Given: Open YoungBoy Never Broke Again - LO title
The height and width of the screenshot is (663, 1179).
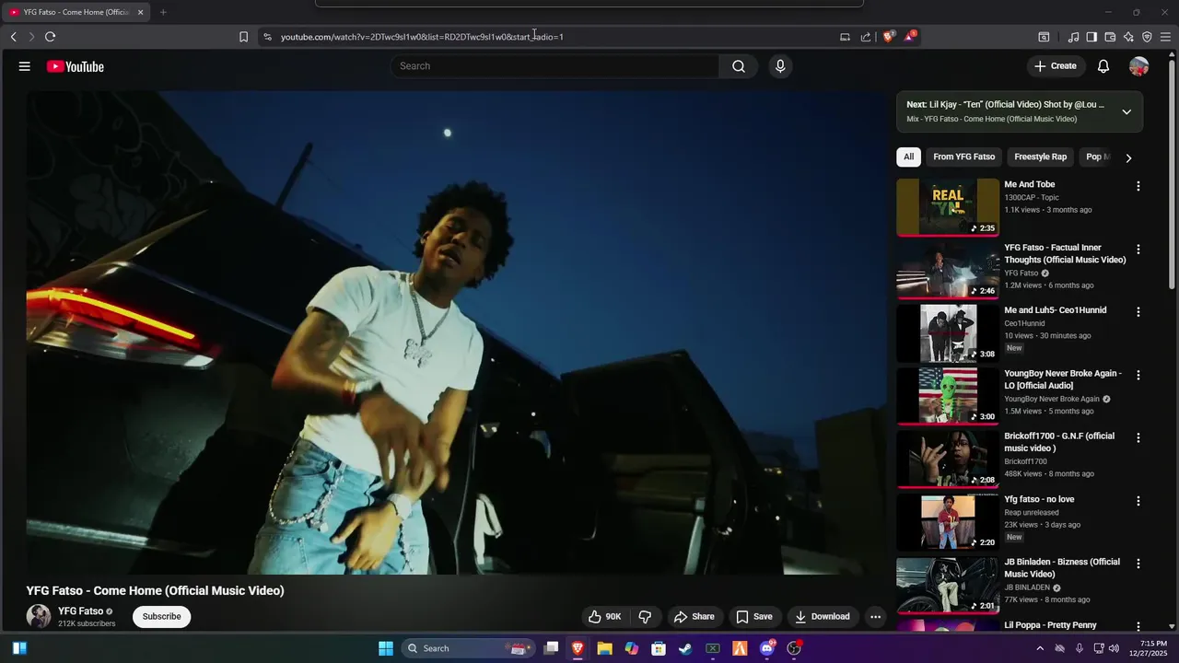Looking at the screenshot, I should coord(1062,379).
